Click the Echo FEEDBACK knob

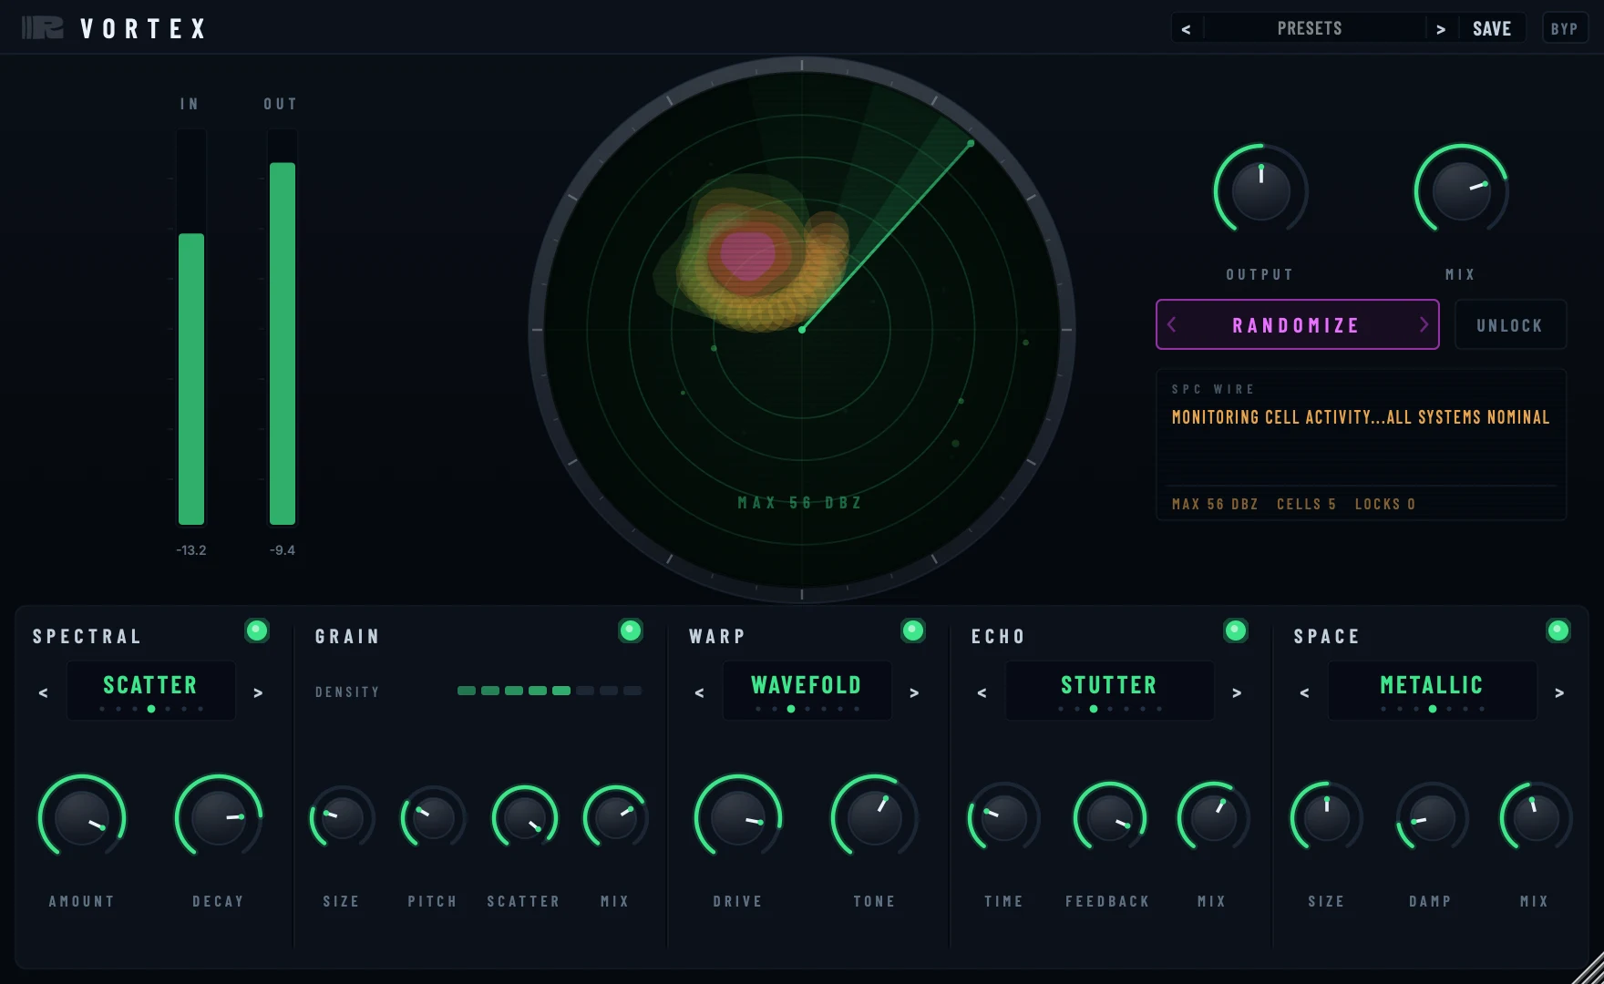point(1110,818)
